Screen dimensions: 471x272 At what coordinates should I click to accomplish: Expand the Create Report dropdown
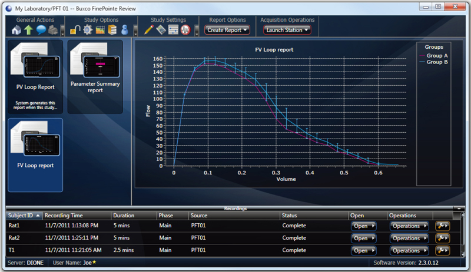coord(227,30)
